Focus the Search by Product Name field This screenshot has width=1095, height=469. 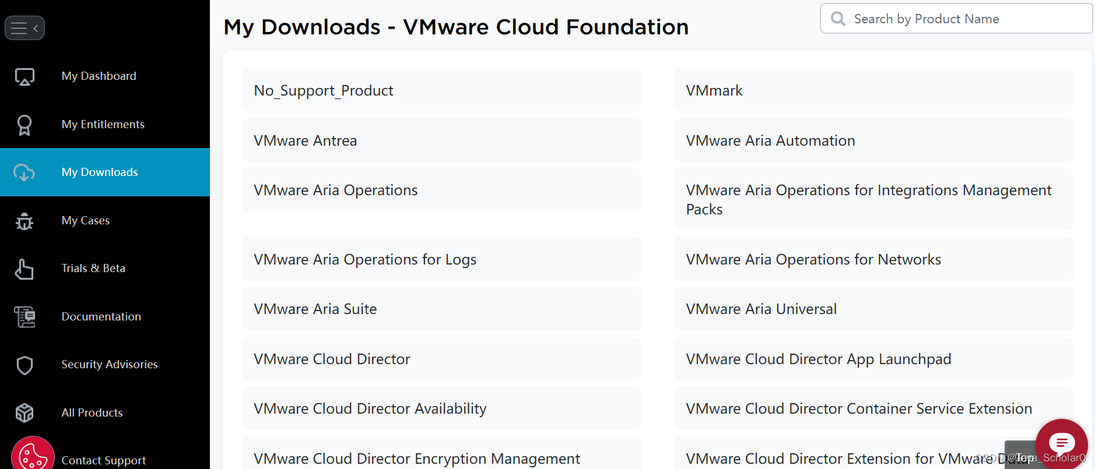click(956, 19)
